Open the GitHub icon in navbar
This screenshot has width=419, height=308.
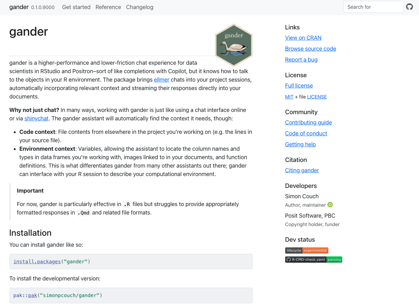point(409,7)
